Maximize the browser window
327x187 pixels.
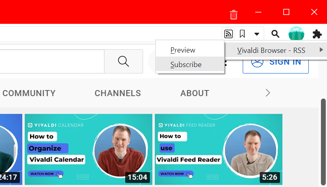pos(286,12)
